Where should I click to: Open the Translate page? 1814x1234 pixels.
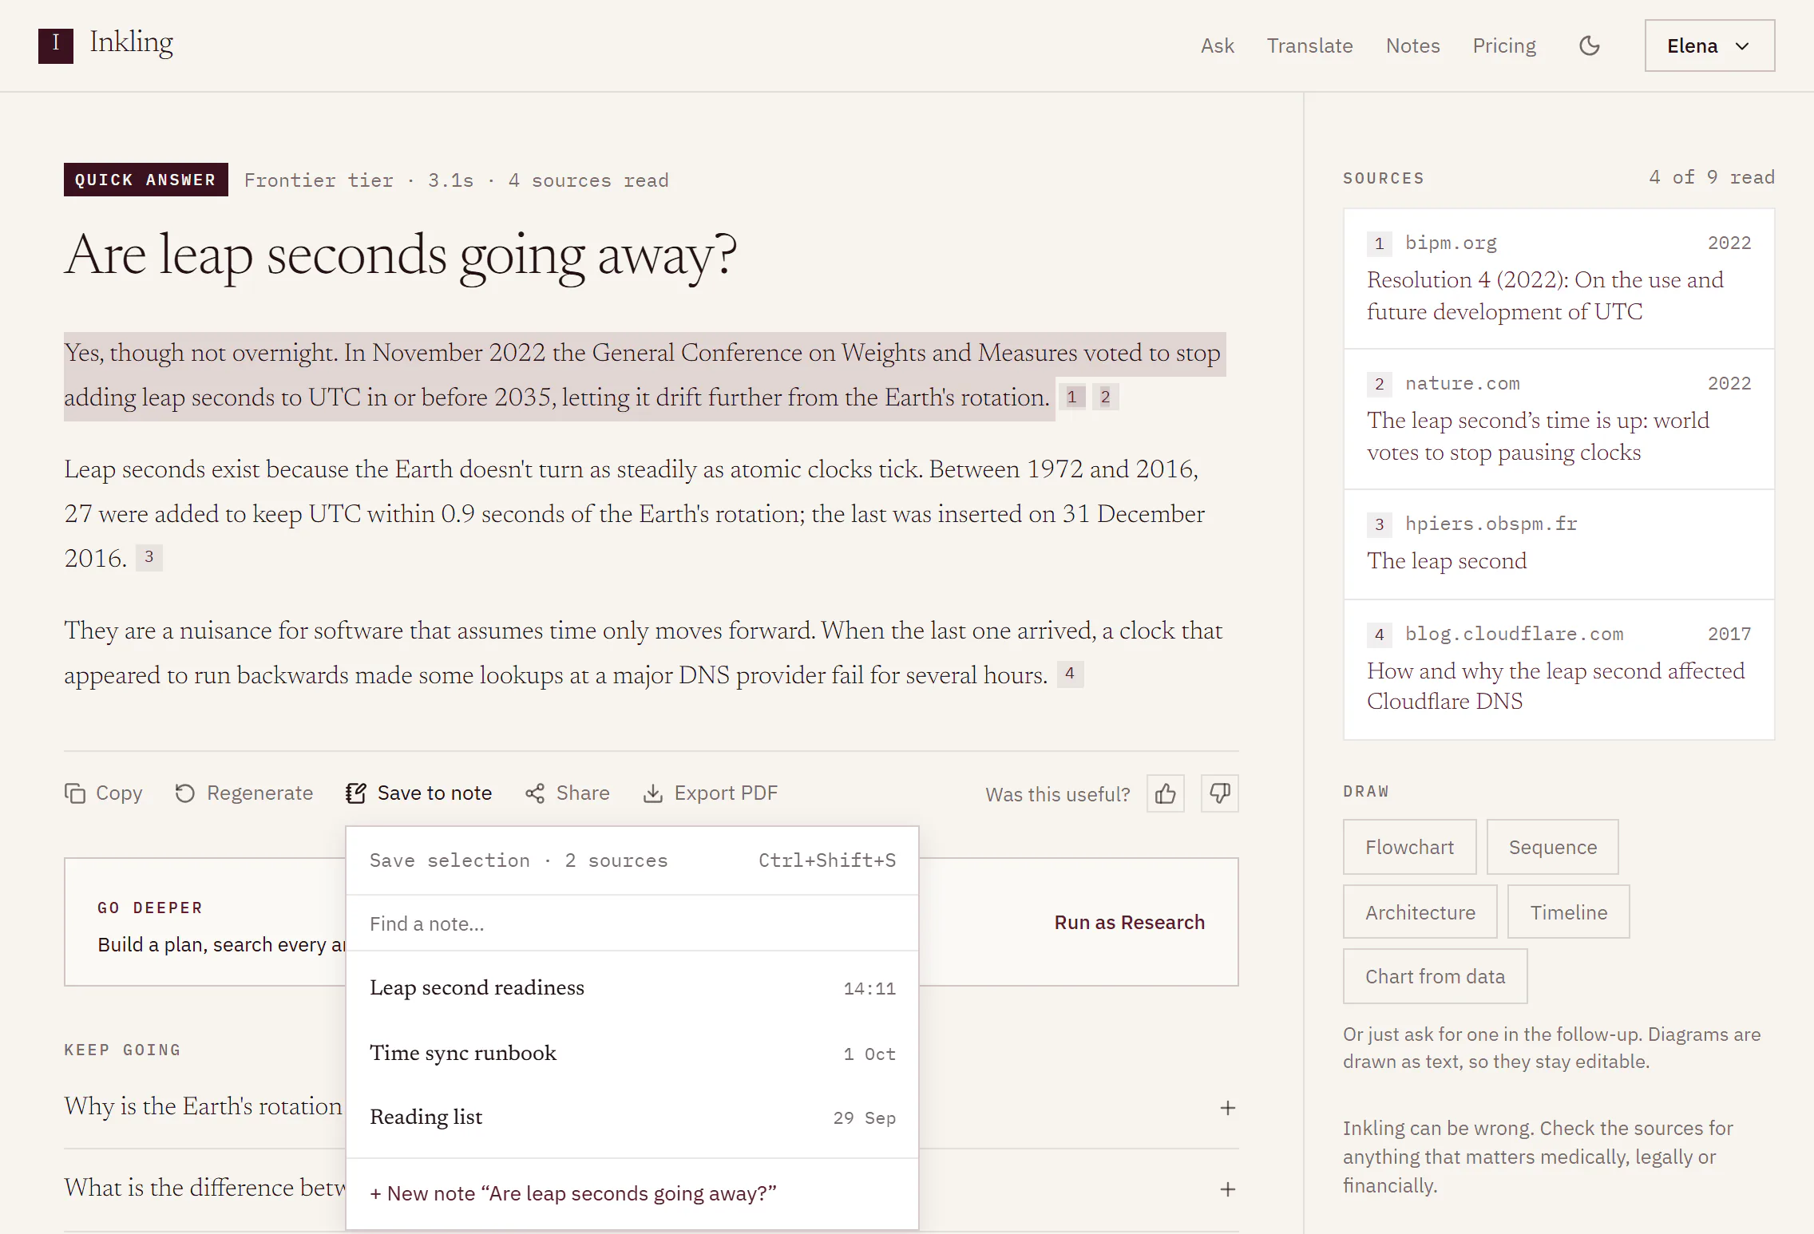tap(1309, 45)
